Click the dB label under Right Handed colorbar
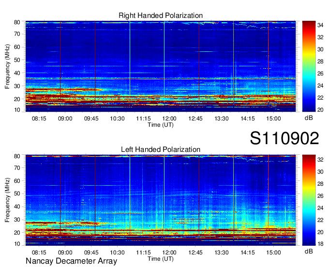The width and height of the screenshot is (329, 267). point(309,118)
